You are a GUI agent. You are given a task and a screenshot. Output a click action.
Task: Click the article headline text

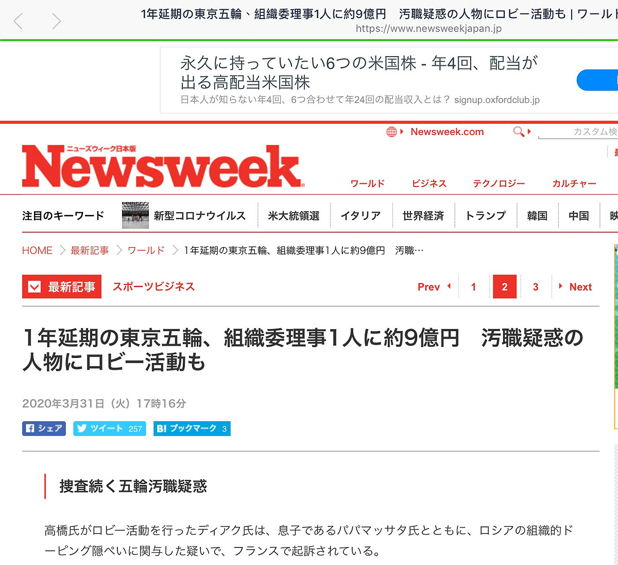pos(303,350)
